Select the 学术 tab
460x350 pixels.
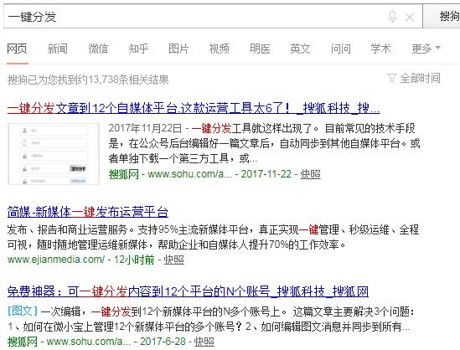(380, 49)
